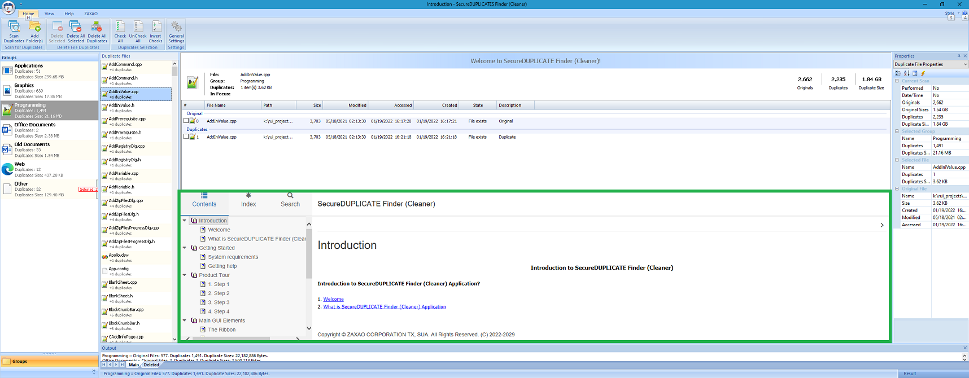This screenshot has width=969, height=378.
Task: Select BlockCrumbBar.cpp in the duplicate files list
Action: pos(136,312)
